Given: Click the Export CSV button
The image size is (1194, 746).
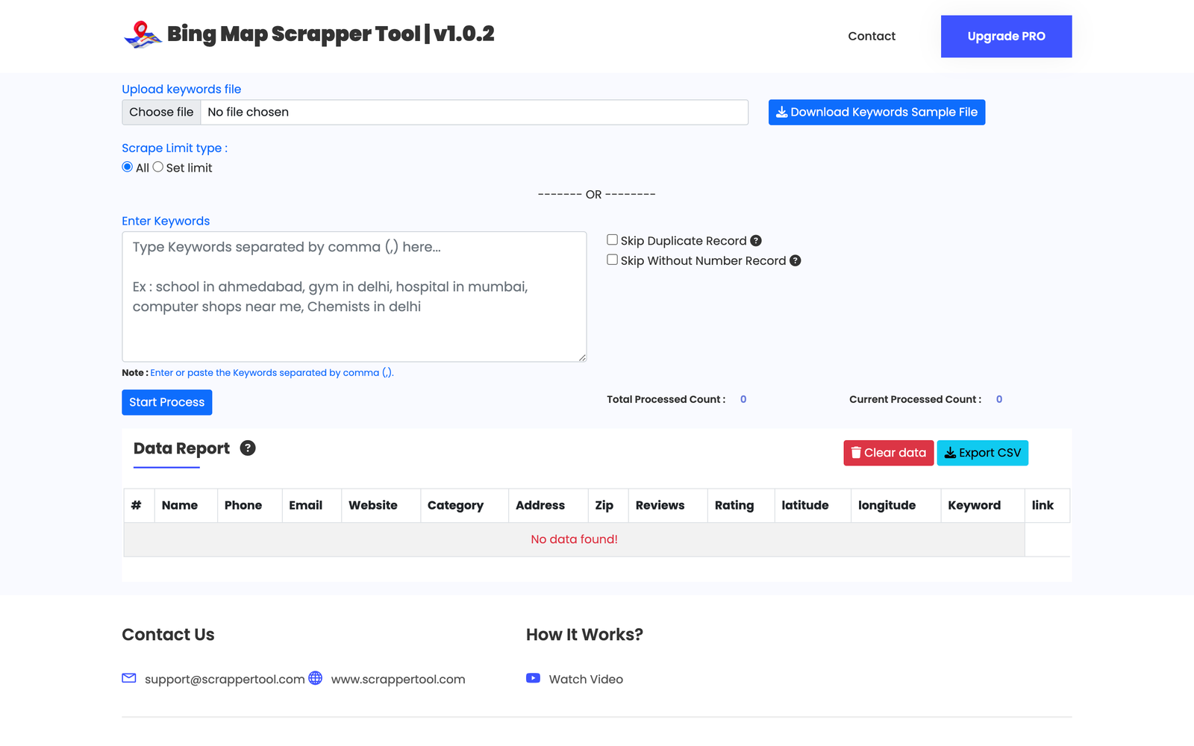Looking at the screenshot, I should click(982, 453).
